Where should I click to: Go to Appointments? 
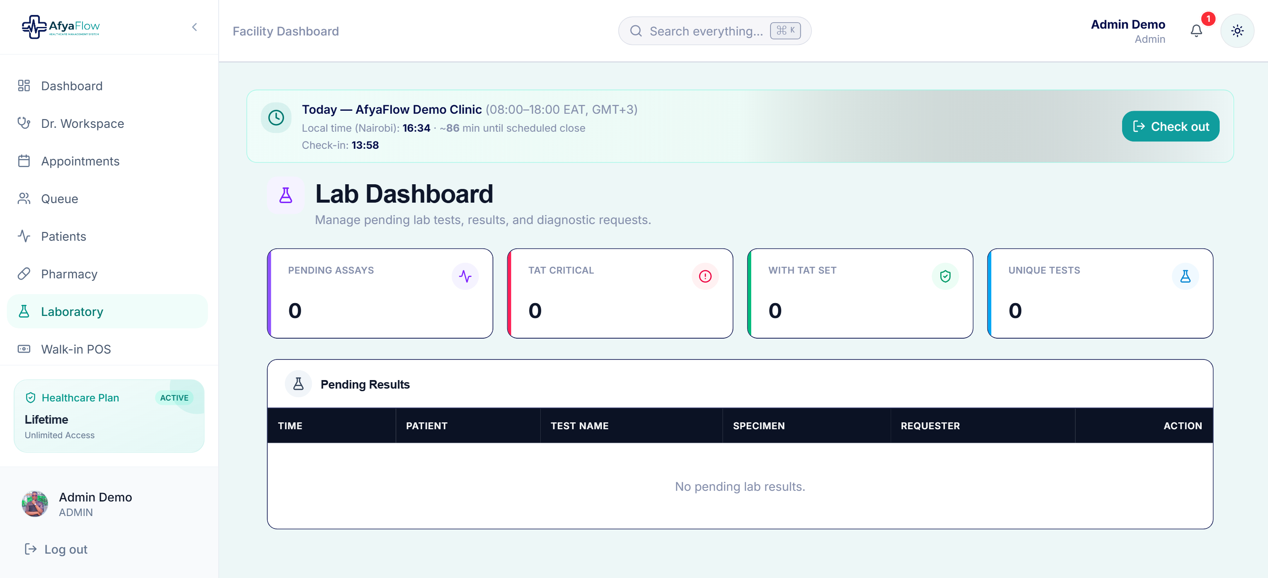[x=107, y=161]
